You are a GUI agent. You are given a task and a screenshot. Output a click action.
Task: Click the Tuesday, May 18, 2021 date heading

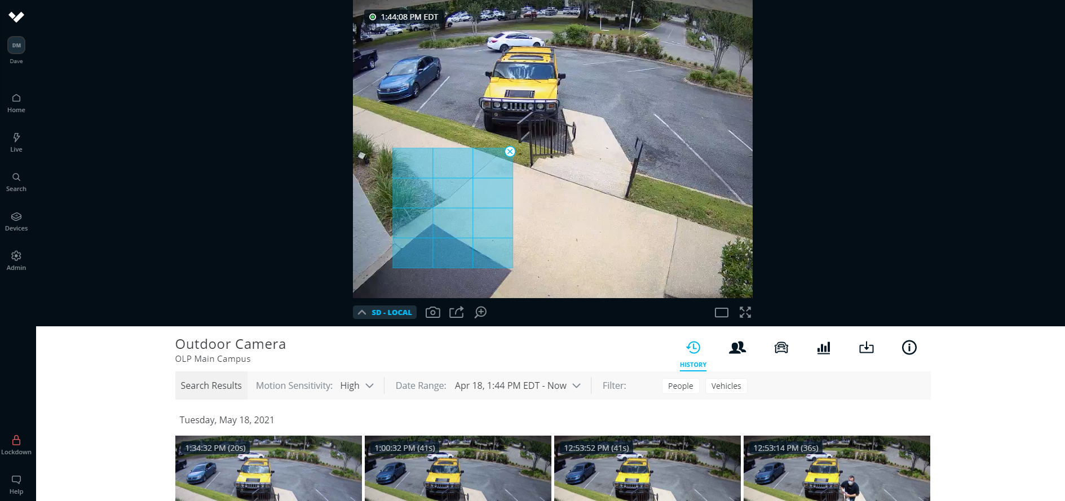click(227, 420)
